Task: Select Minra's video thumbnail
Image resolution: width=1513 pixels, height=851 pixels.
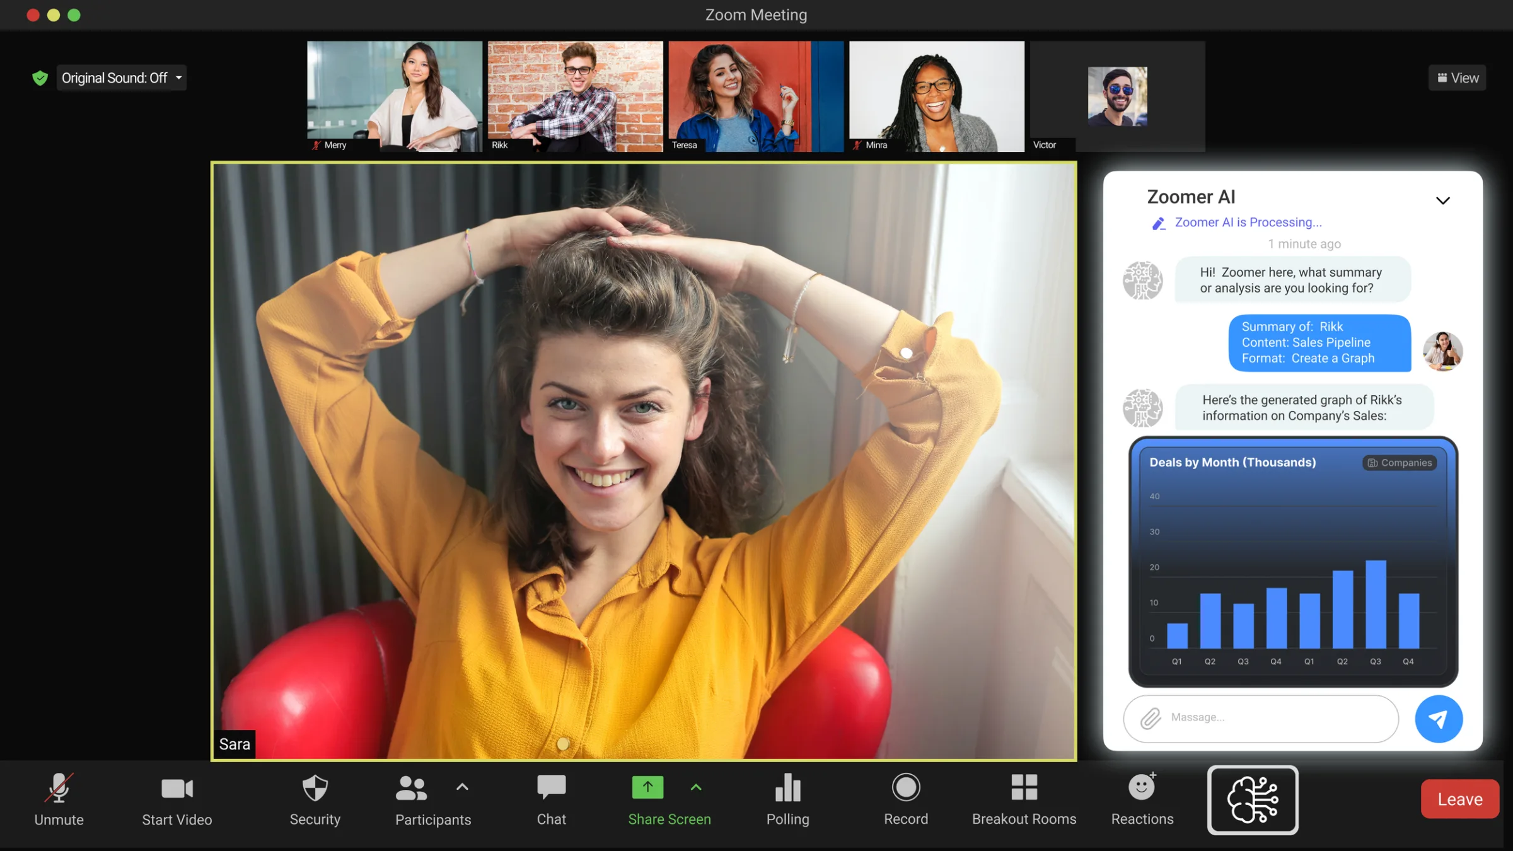Action: [x=937, y=96]
